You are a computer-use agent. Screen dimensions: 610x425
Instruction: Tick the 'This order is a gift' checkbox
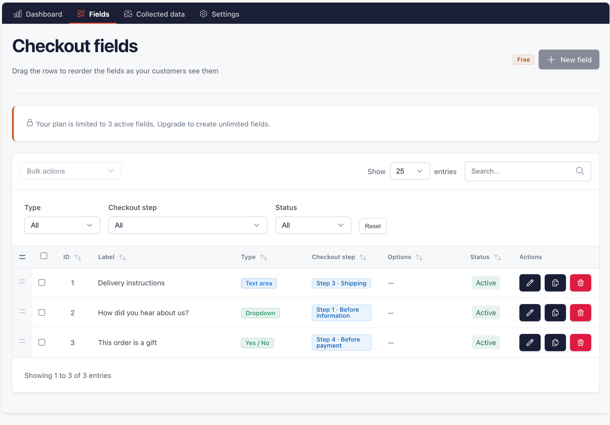(x=42, y=342)
